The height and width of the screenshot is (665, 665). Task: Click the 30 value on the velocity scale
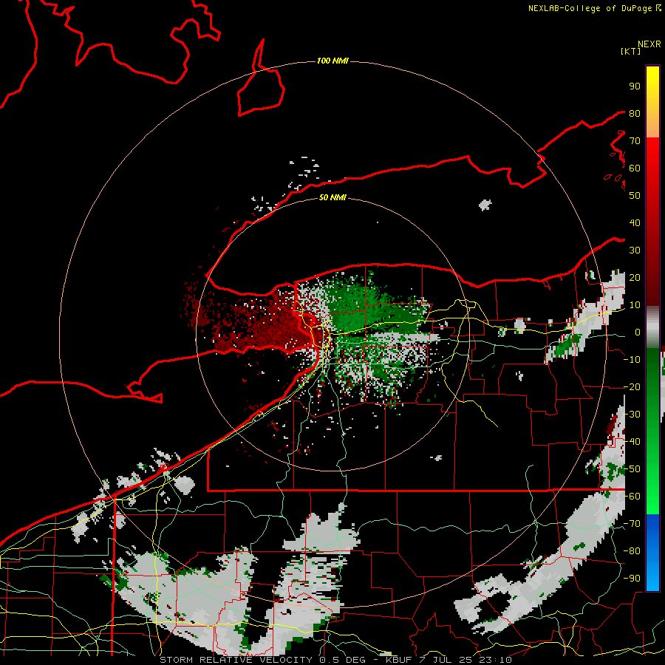point(635,250)
